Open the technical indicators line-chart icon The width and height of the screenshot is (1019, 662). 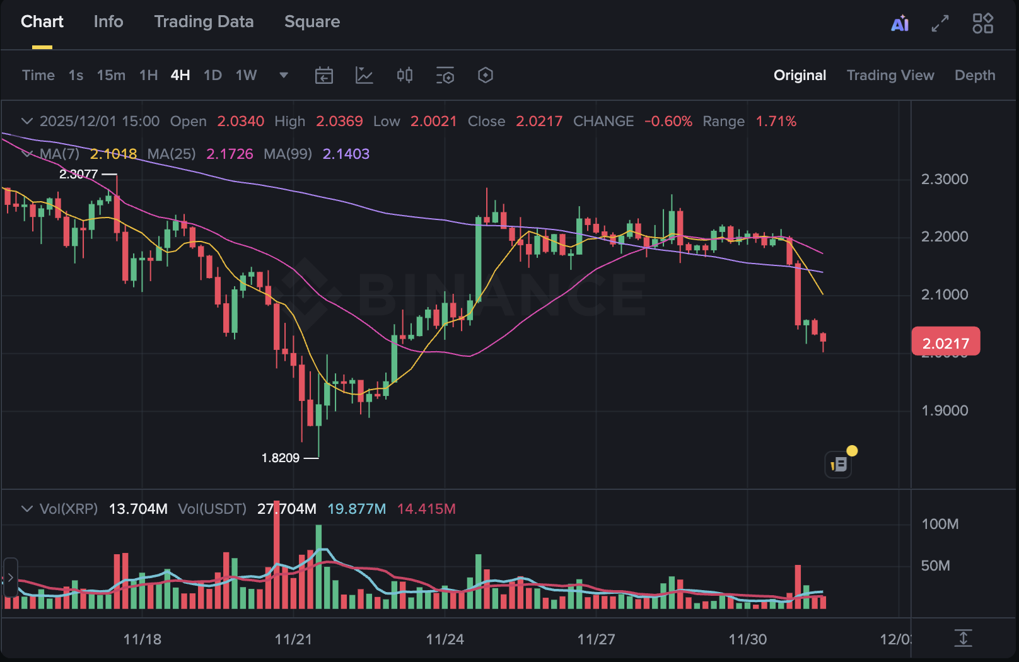point(364,76)
